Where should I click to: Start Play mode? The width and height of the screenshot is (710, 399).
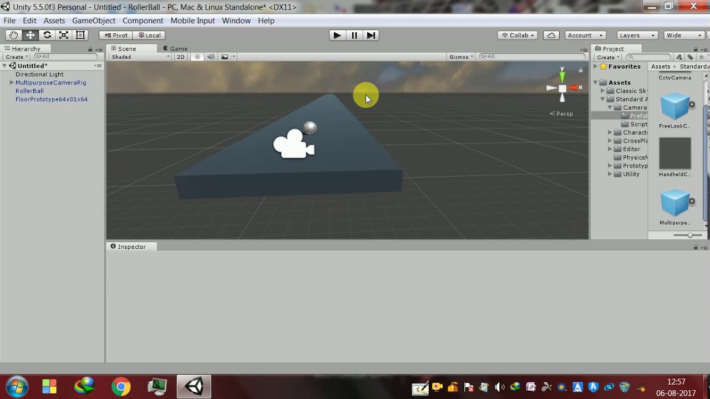337,35
